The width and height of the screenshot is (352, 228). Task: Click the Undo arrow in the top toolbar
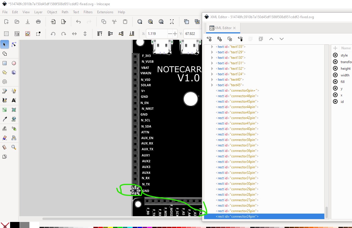pyautogui.click(x=78, y=22)
